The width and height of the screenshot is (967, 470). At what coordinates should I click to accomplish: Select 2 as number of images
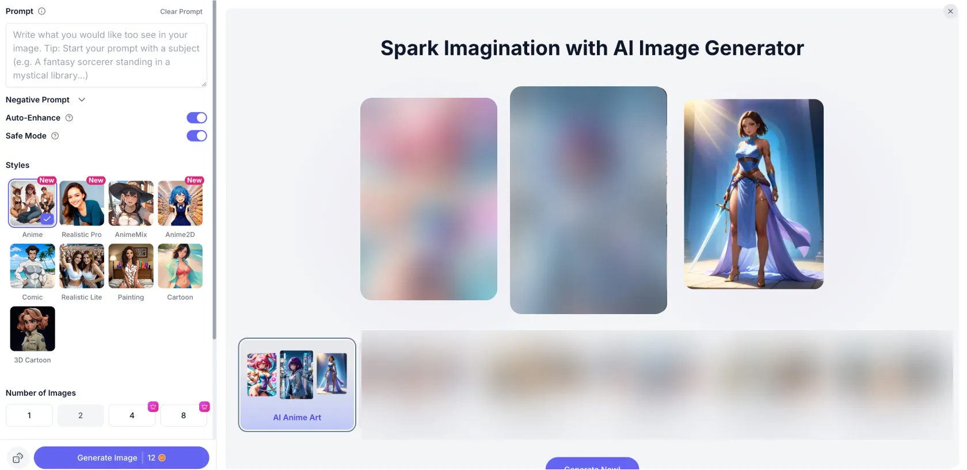pyautogui.click(x=81, y=415)
